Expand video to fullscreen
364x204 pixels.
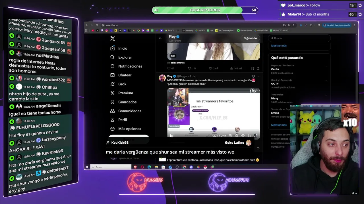coord(255,136)
